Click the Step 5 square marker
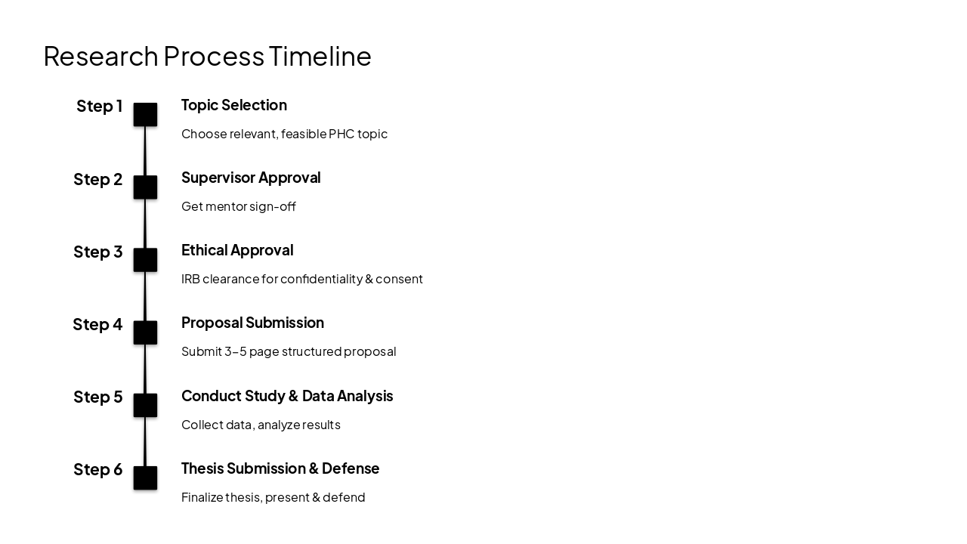Viewport: 967px width, 544px height. pos(145,405)
